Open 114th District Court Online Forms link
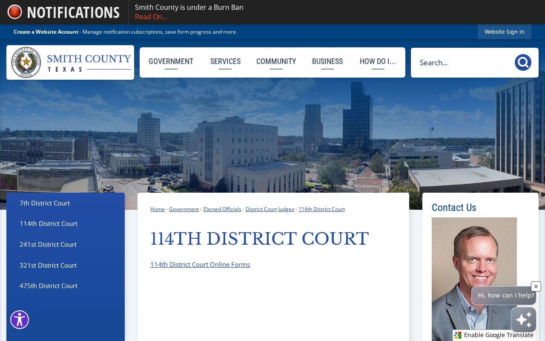The width and height of the screenshot is (545, 341). tap(200, 264)
